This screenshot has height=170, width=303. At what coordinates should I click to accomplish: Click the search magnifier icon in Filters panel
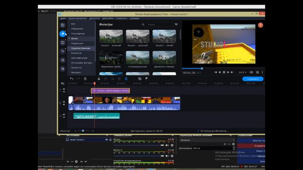[143, 25]
